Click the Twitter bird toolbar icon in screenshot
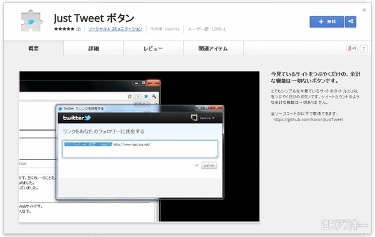 [x=146, y=96]
